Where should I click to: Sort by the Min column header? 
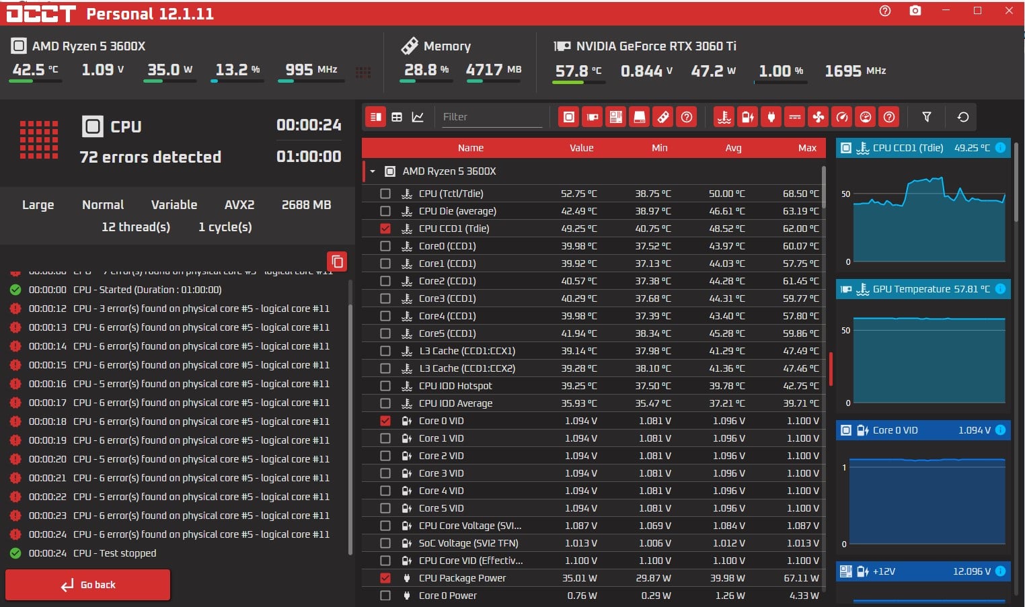[660, 148]
